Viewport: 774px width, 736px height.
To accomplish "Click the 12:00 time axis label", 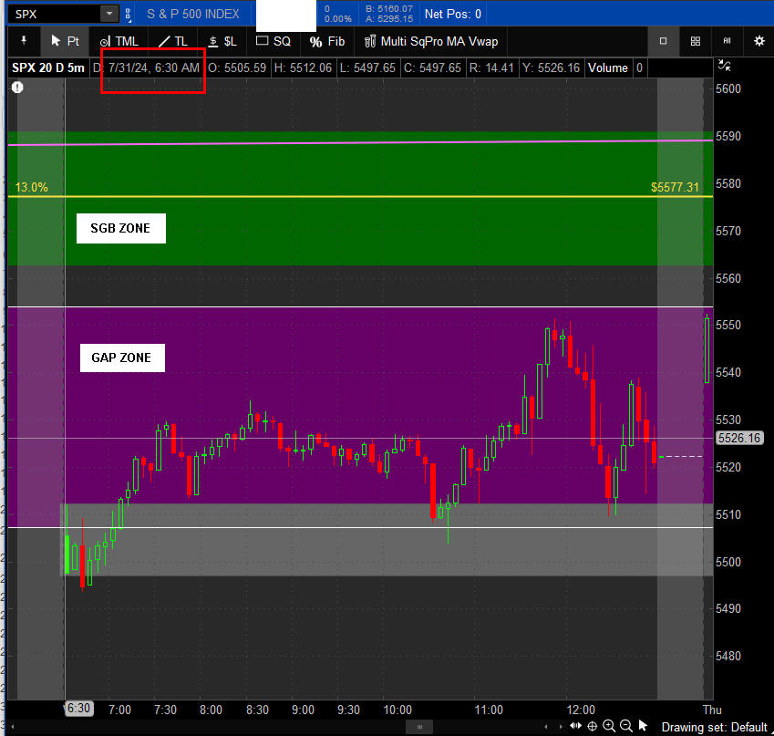I will click(x=581, y=710).
